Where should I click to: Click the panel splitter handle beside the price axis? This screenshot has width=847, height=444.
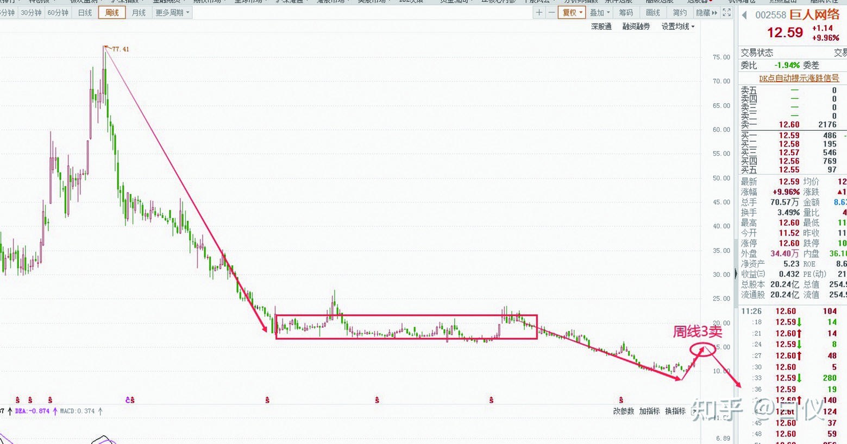pos(736,274)
